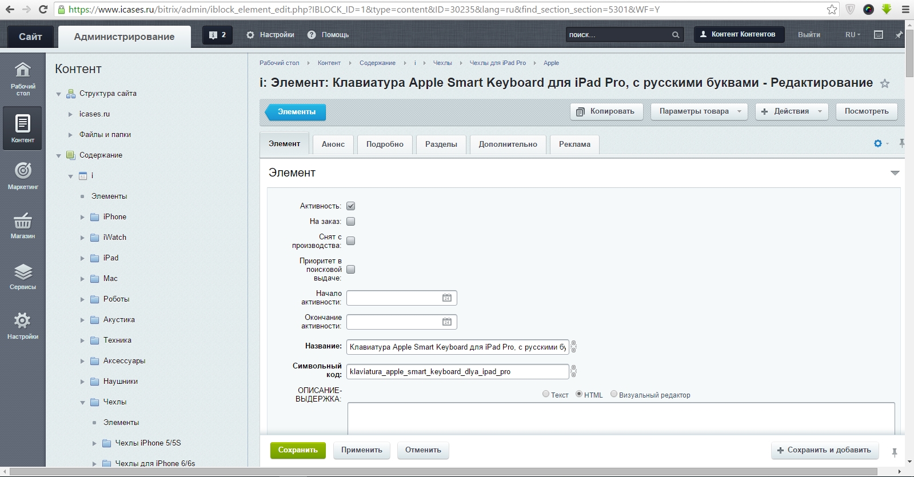Open the Chrome menu icon

[905, 9]
